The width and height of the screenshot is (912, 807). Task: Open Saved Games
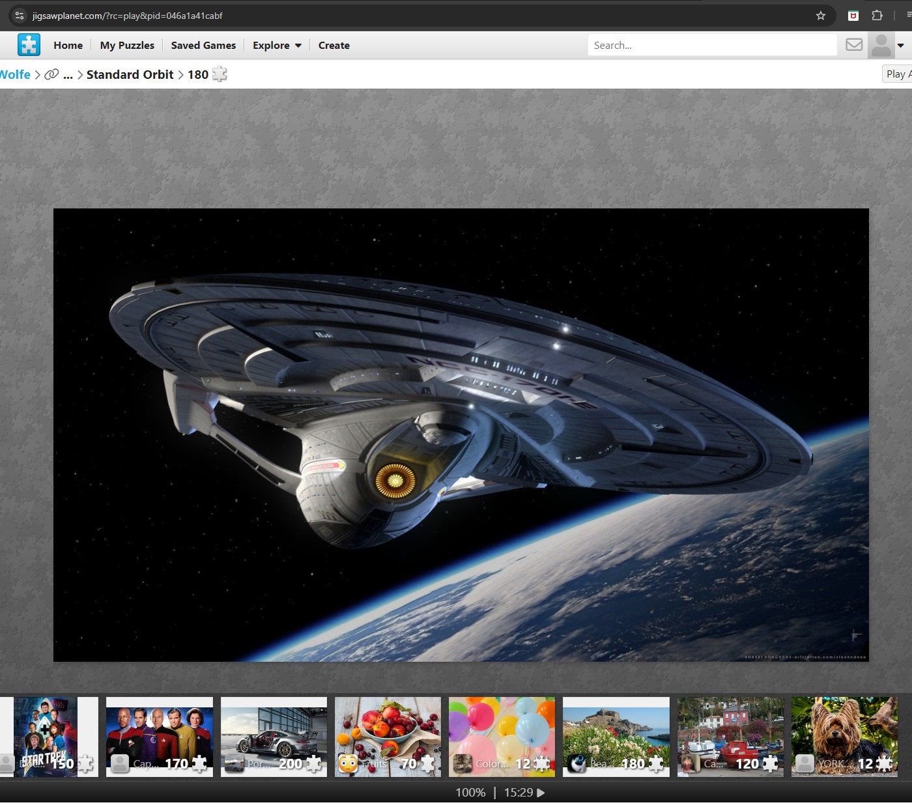pyautogui.click(x=203, y=46)
